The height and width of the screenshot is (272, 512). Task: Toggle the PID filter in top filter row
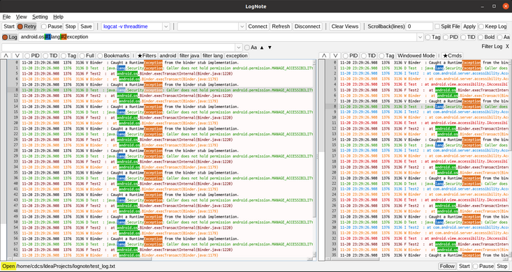[451, 37]
